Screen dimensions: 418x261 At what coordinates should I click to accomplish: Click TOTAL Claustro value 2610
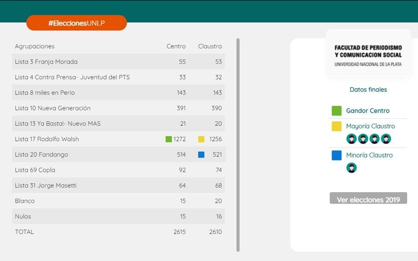point(216,232)
